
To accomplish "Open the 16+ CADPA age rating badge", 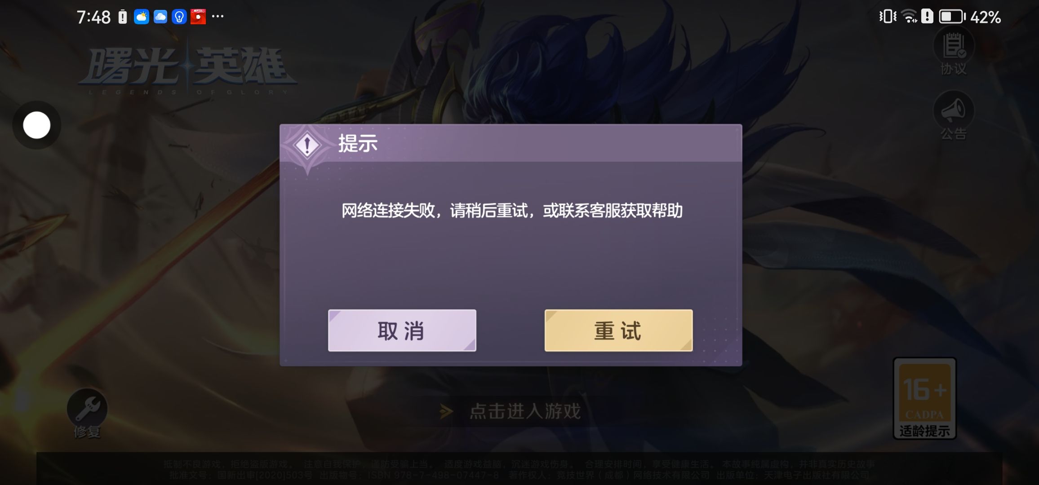I will [x=924, y=398].
